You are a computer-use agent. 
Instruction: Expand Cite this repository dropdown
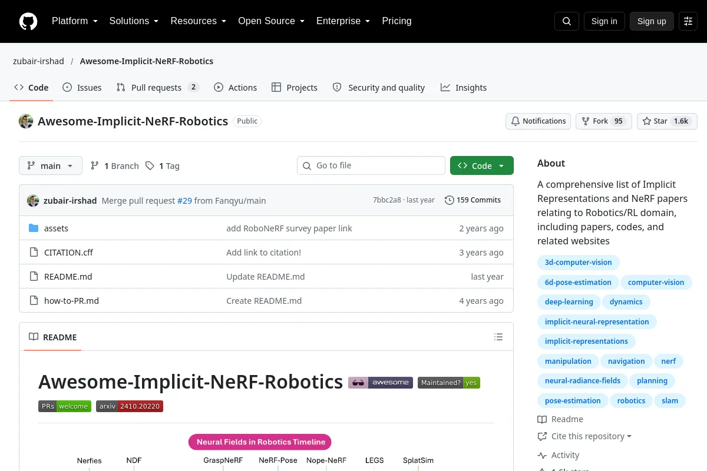584,436
